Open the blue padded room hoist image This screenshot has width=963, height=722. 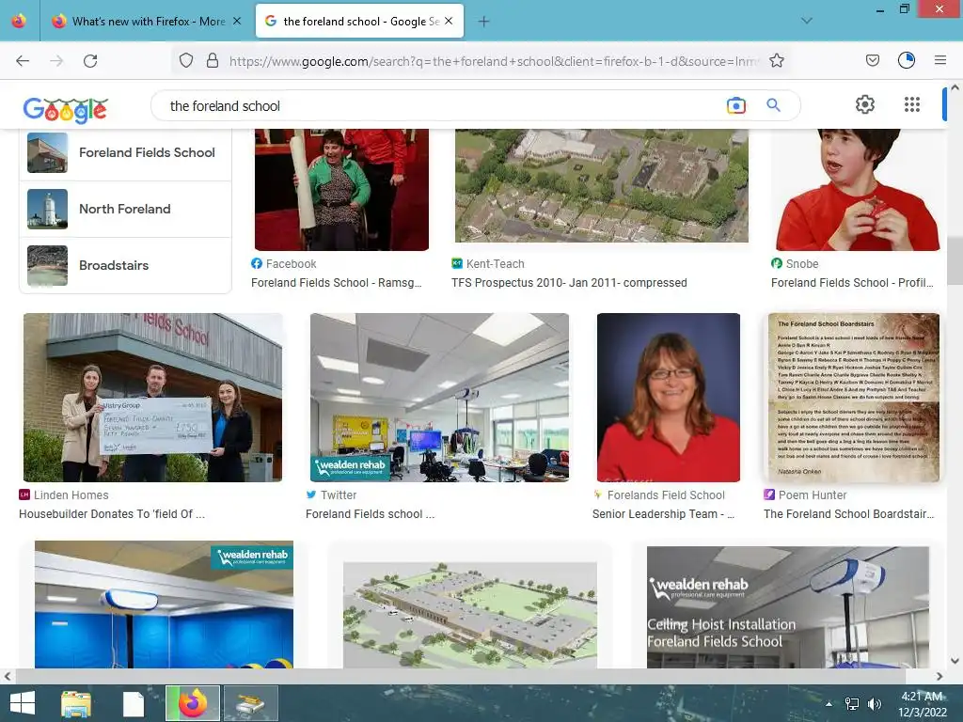164,604
